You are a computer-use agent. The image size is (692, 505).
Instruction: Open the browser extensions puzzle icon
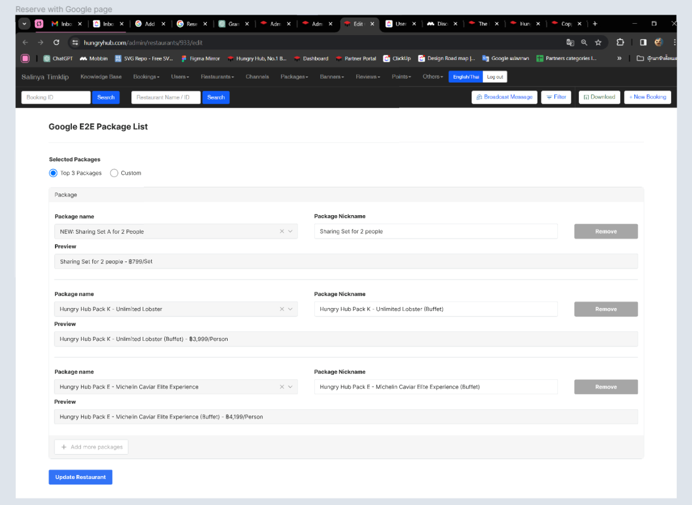pos(620,42)
